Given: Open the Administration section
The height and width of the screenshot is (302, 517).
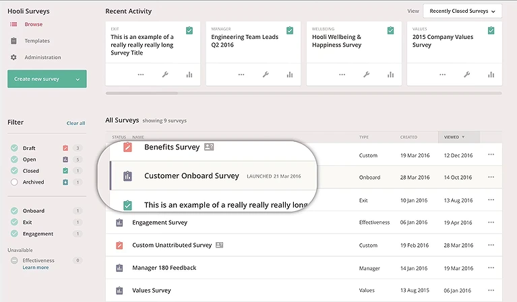Looking at the screenshot, I should coord(42,57).
